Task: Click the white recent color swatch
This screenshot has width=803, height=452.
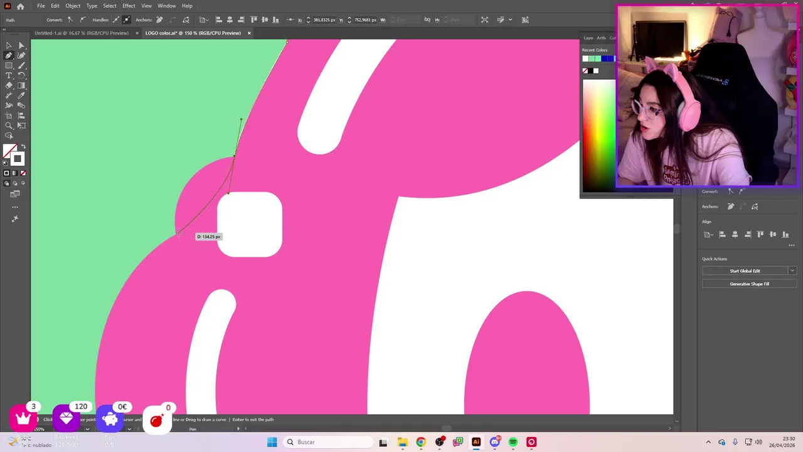Action: [x=585, y=58]
